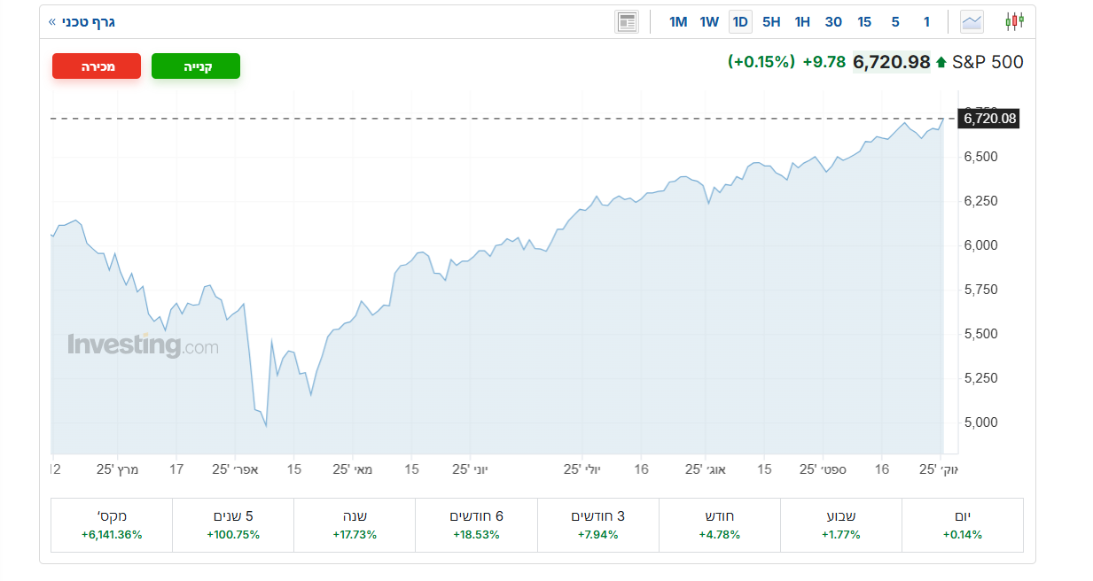Click the 6,720.08 current price axis label
The height and width of the screenshot is (581, 1093).
(x=988, y=118)
